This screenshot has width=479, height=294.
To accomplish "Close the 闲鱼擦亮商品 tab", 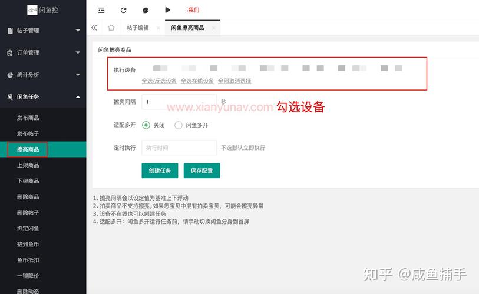I will coord(213,28).
